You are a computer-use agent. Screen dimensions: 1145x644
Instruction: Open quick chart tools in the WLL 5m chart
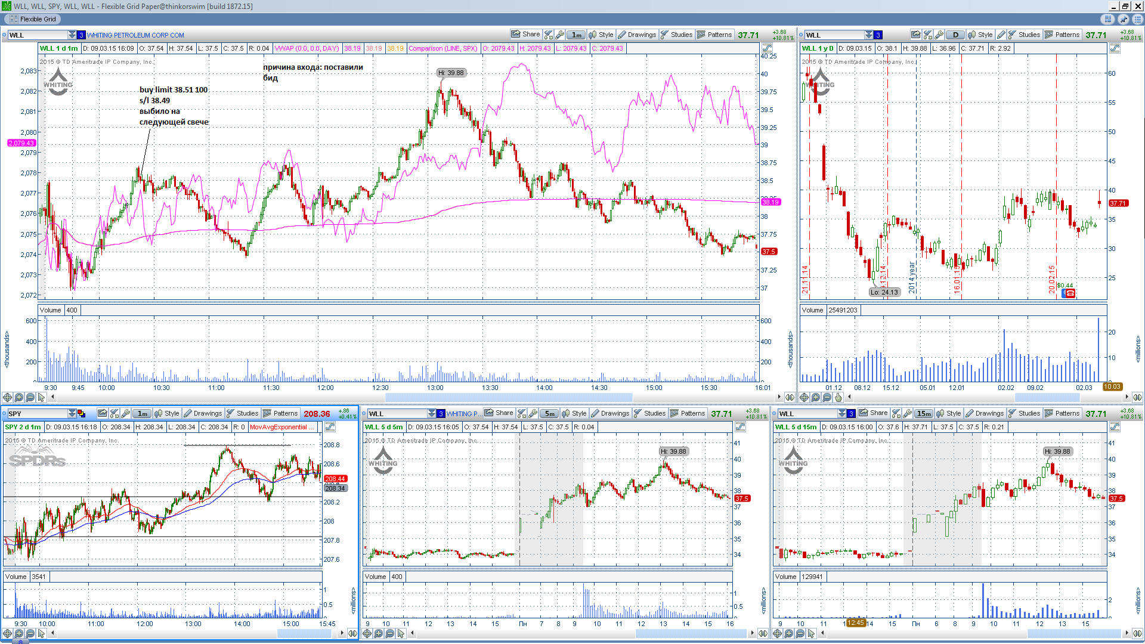pyautogui.click(x=522, y=413)
